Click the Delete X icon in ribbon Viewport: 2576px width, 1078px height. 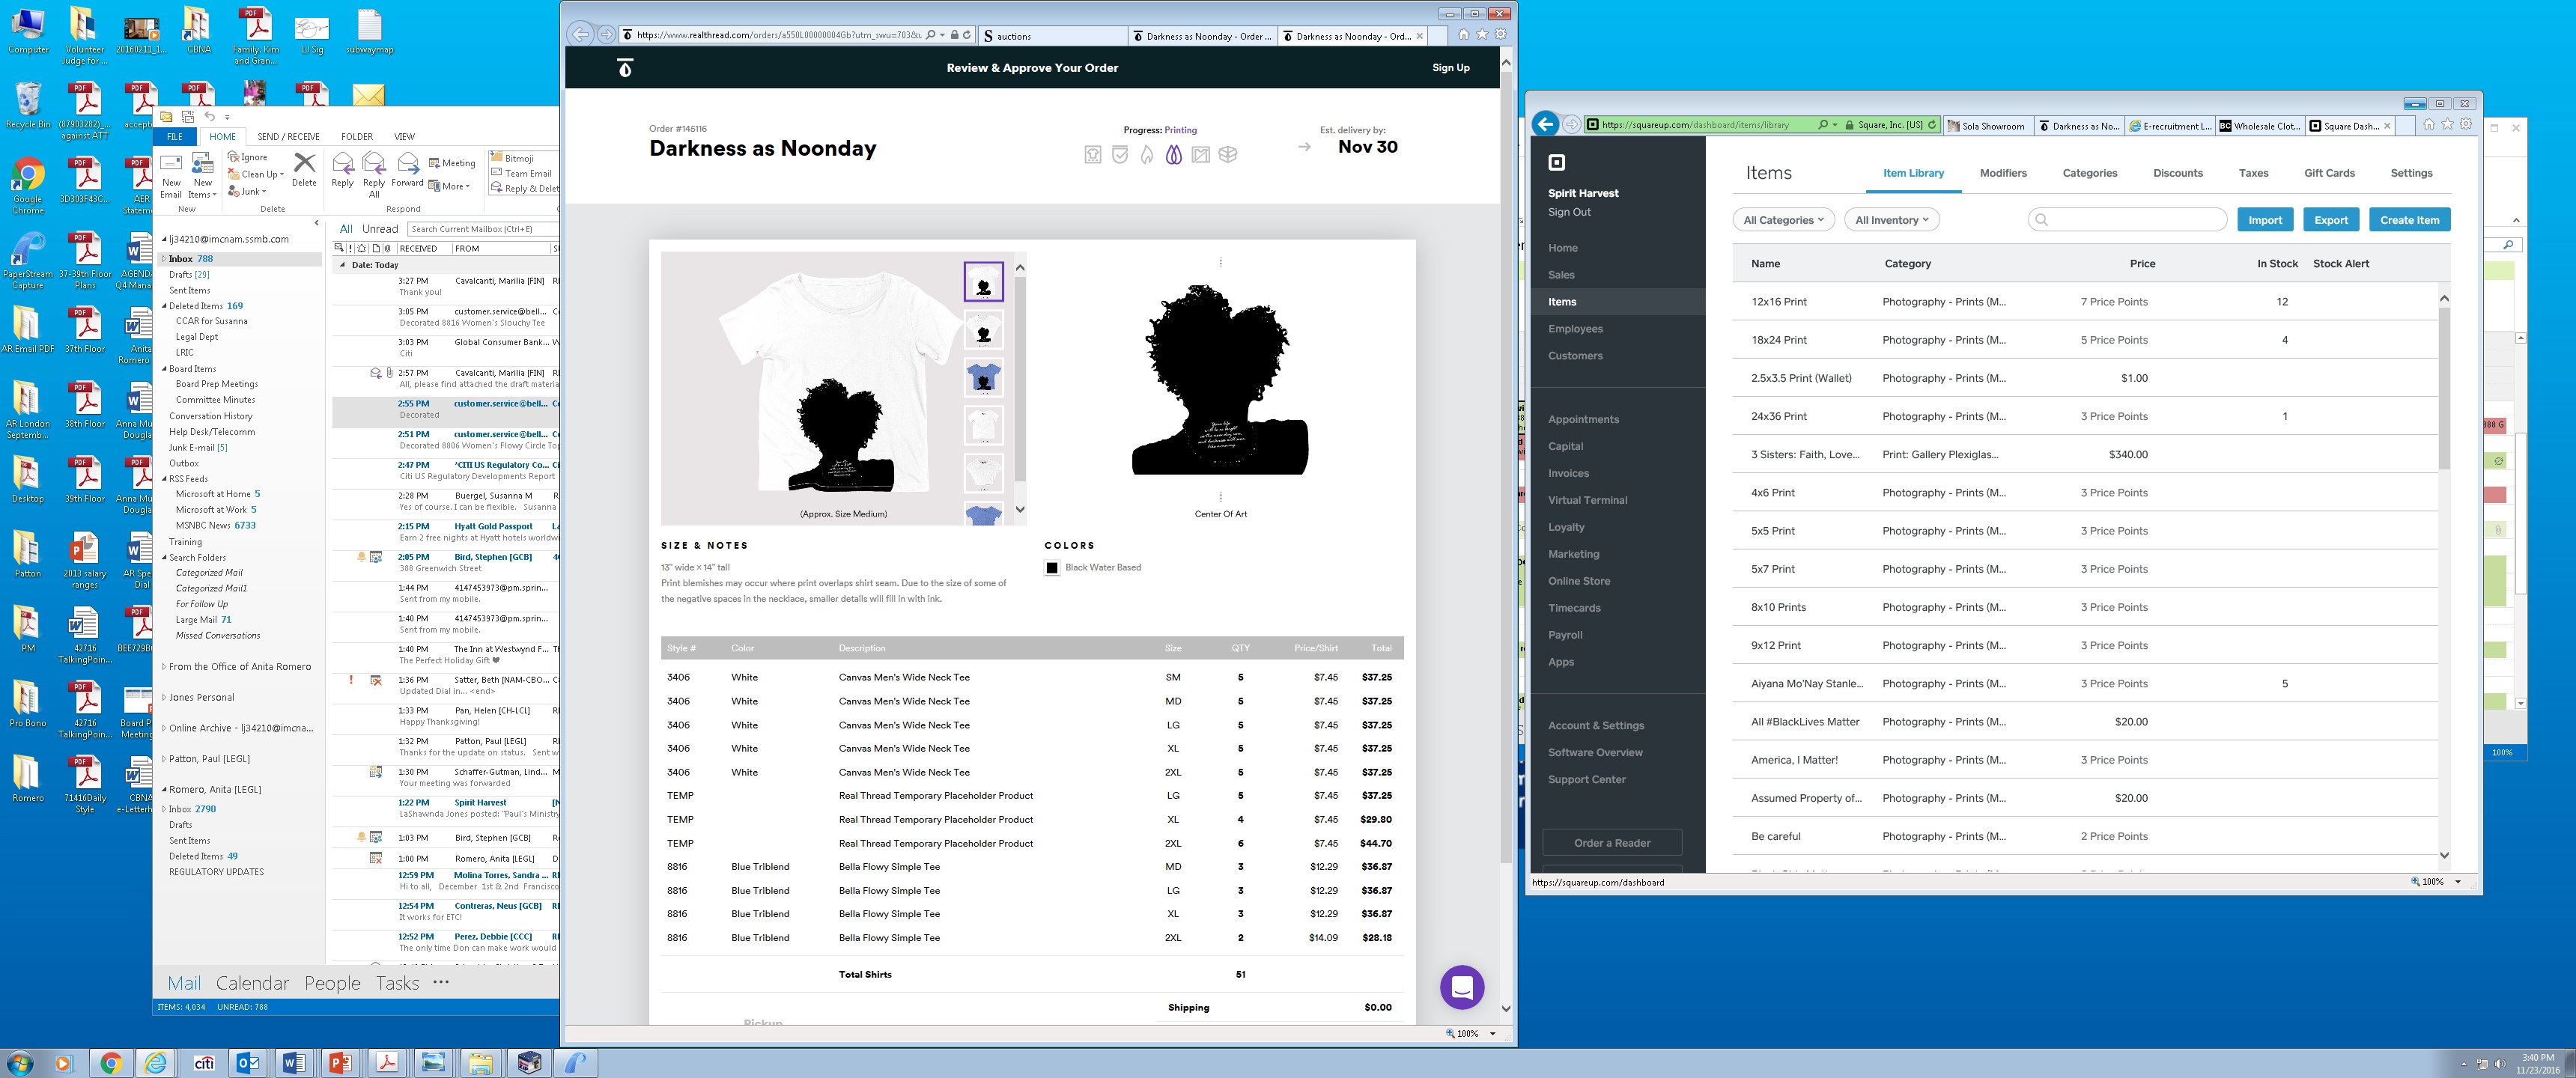click(304, 163)
